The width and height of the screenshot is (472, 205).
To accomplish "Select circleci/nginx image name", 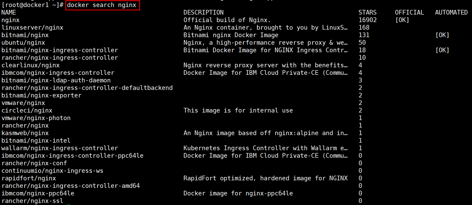I will click(27, 110).
